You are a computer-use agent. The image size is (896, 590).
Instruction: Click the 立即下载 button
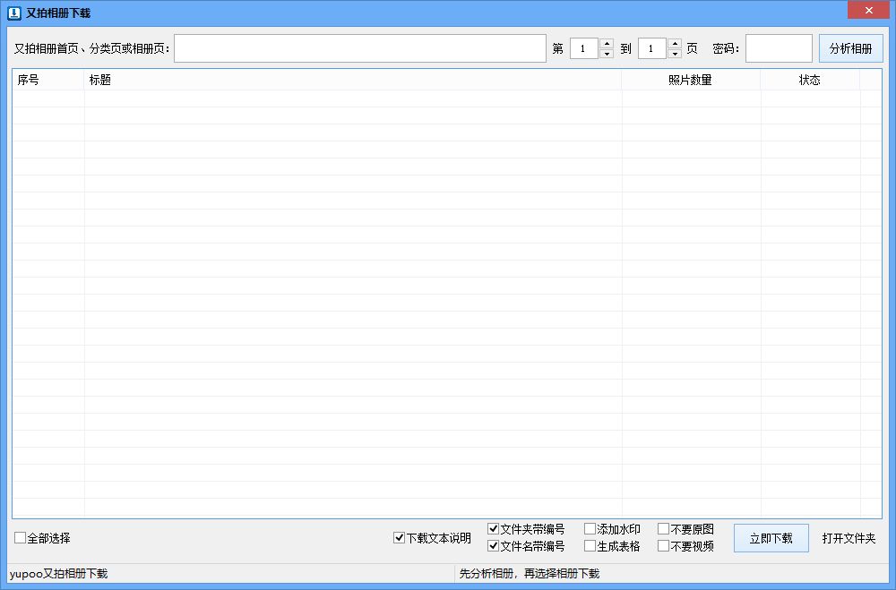point(771,538)
